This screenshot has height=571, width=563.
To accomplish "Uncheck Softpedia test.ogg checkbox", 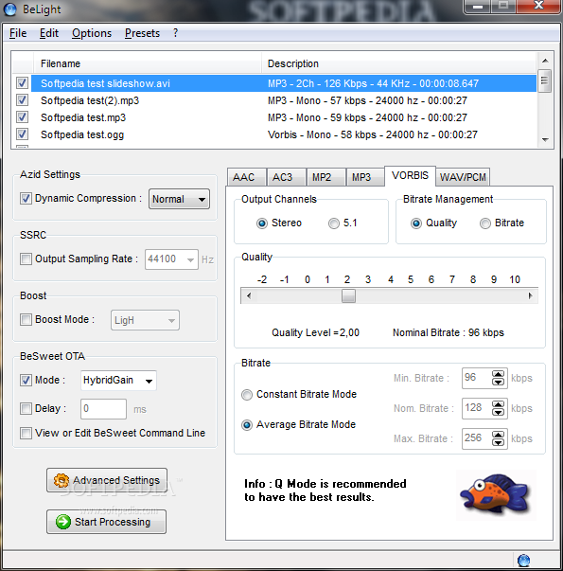I will [22, 134].
